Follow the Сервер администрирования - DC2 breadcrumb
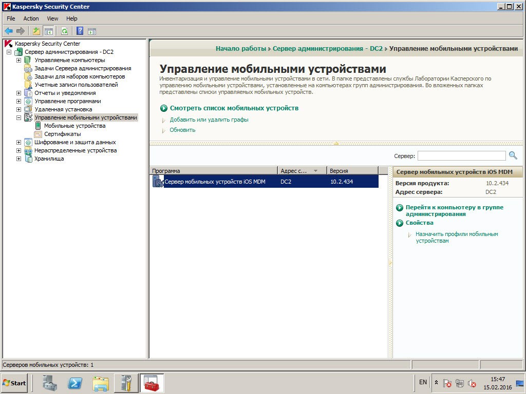The width and height of the screenshot is (526, 394). (x=327, y=49)
